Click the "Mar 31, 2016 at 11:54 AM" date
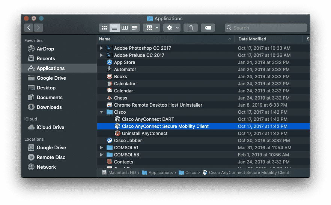Image resolution: width=331 pixels, height=205 pixels. coord(265,148)
